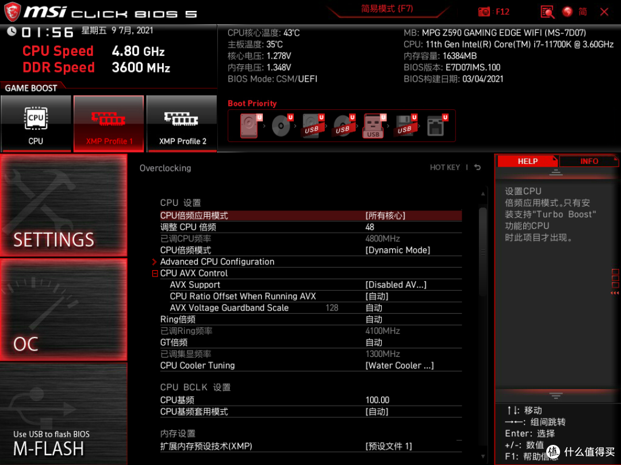Switch to easy mode (F7)
621x465 pixels.
coord(387,9)
